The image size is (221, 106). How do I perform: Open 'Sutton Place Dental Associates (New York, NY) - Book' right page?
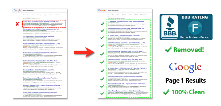[x=126, y=60]
